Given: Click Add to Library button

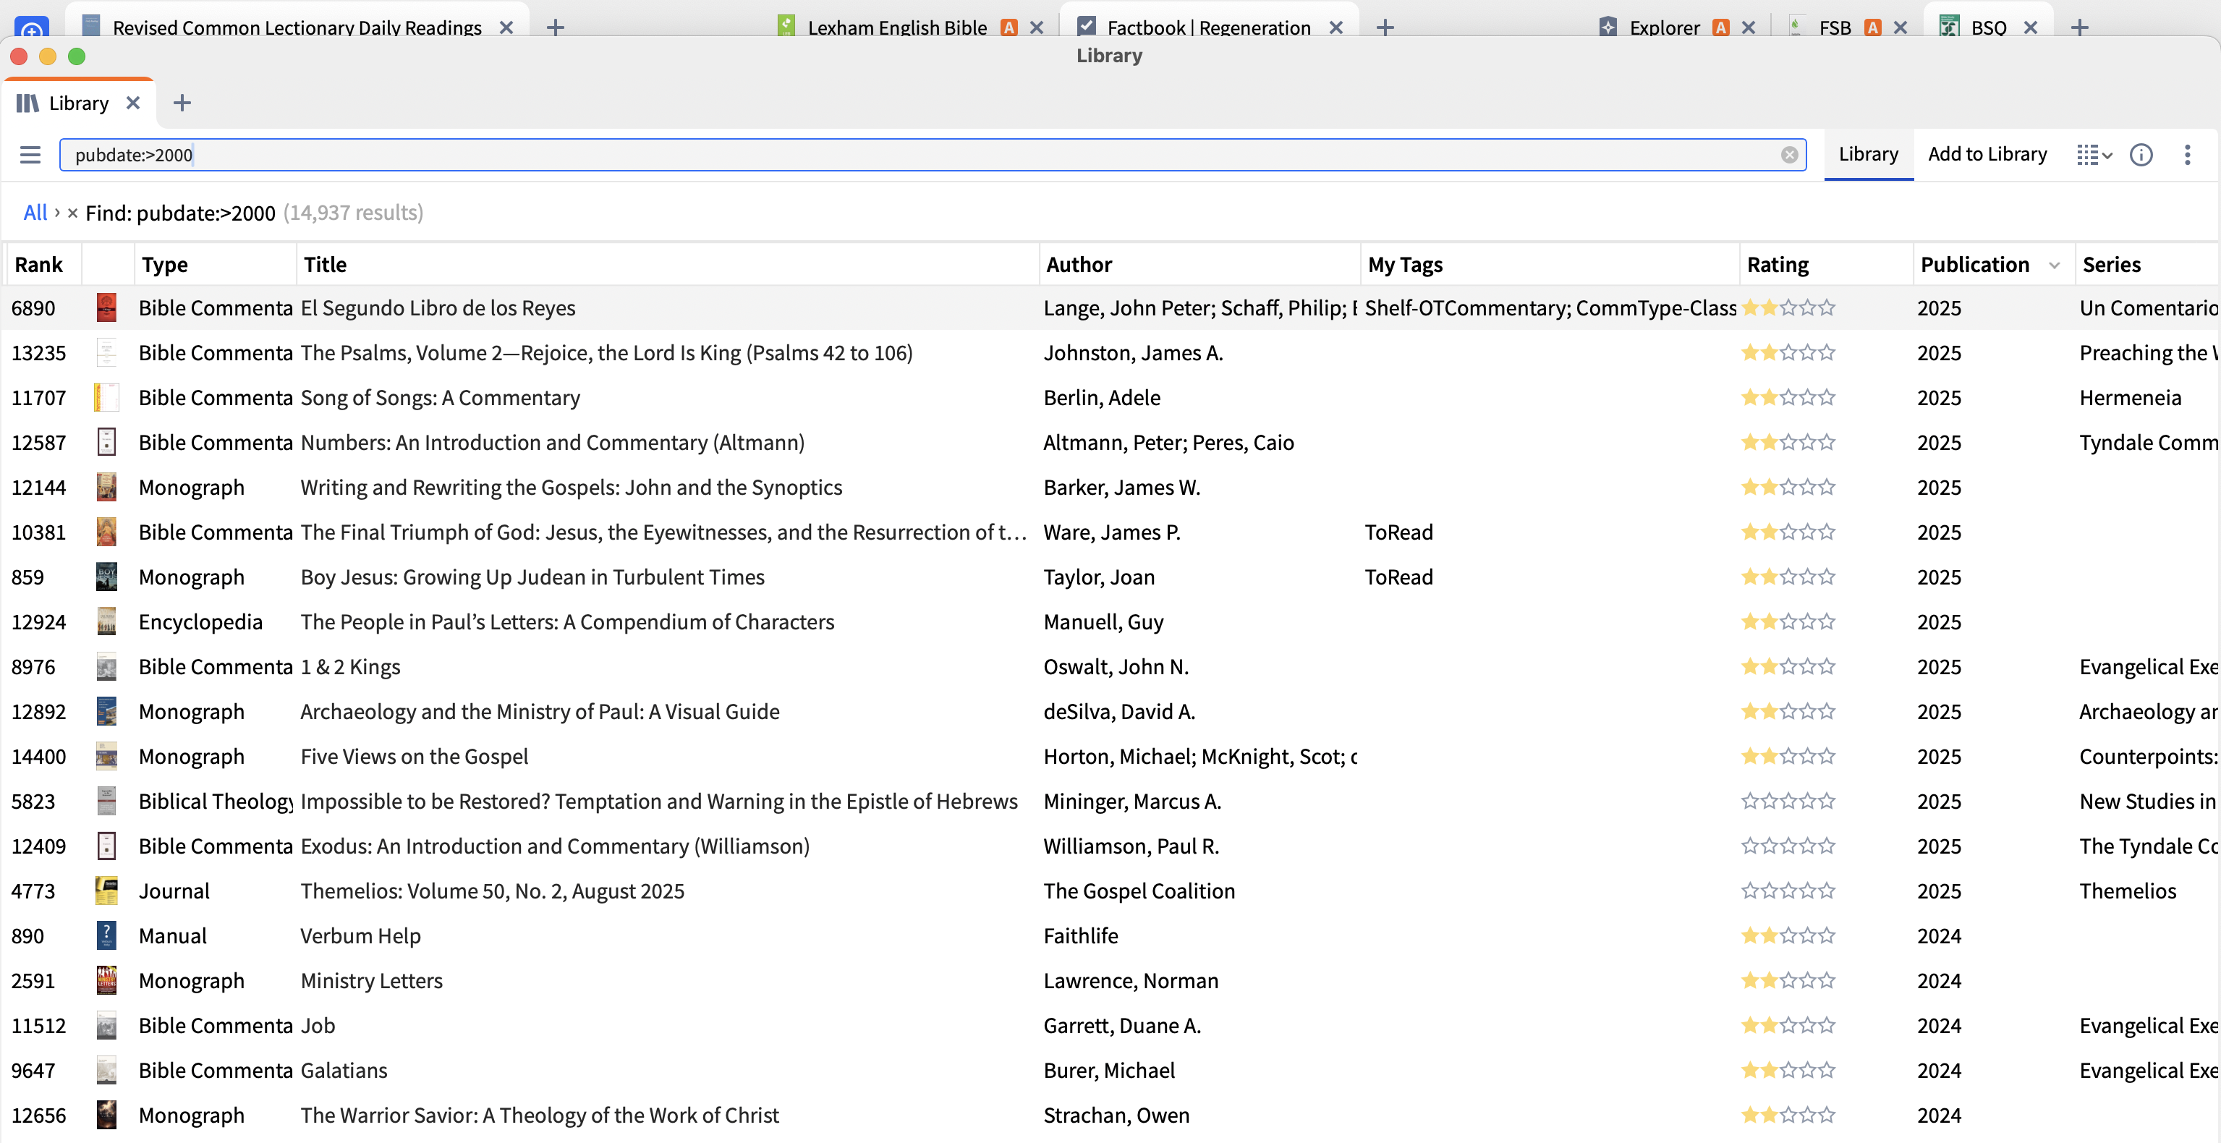Looking at the screenshot, I should pyautogui.click(x=1987, y=154).
